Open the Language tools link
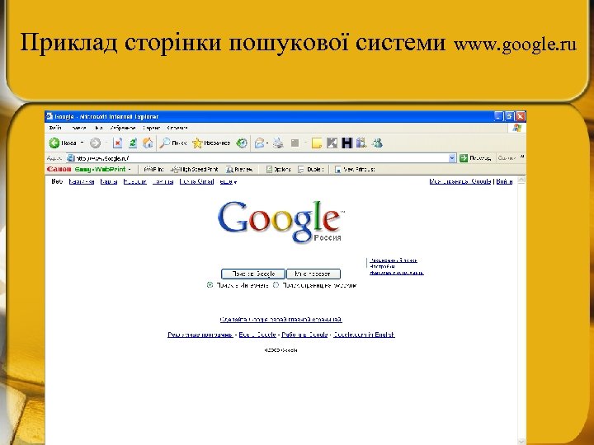The image size is (594, 445). pyautogui.click(x=397, y=273)
